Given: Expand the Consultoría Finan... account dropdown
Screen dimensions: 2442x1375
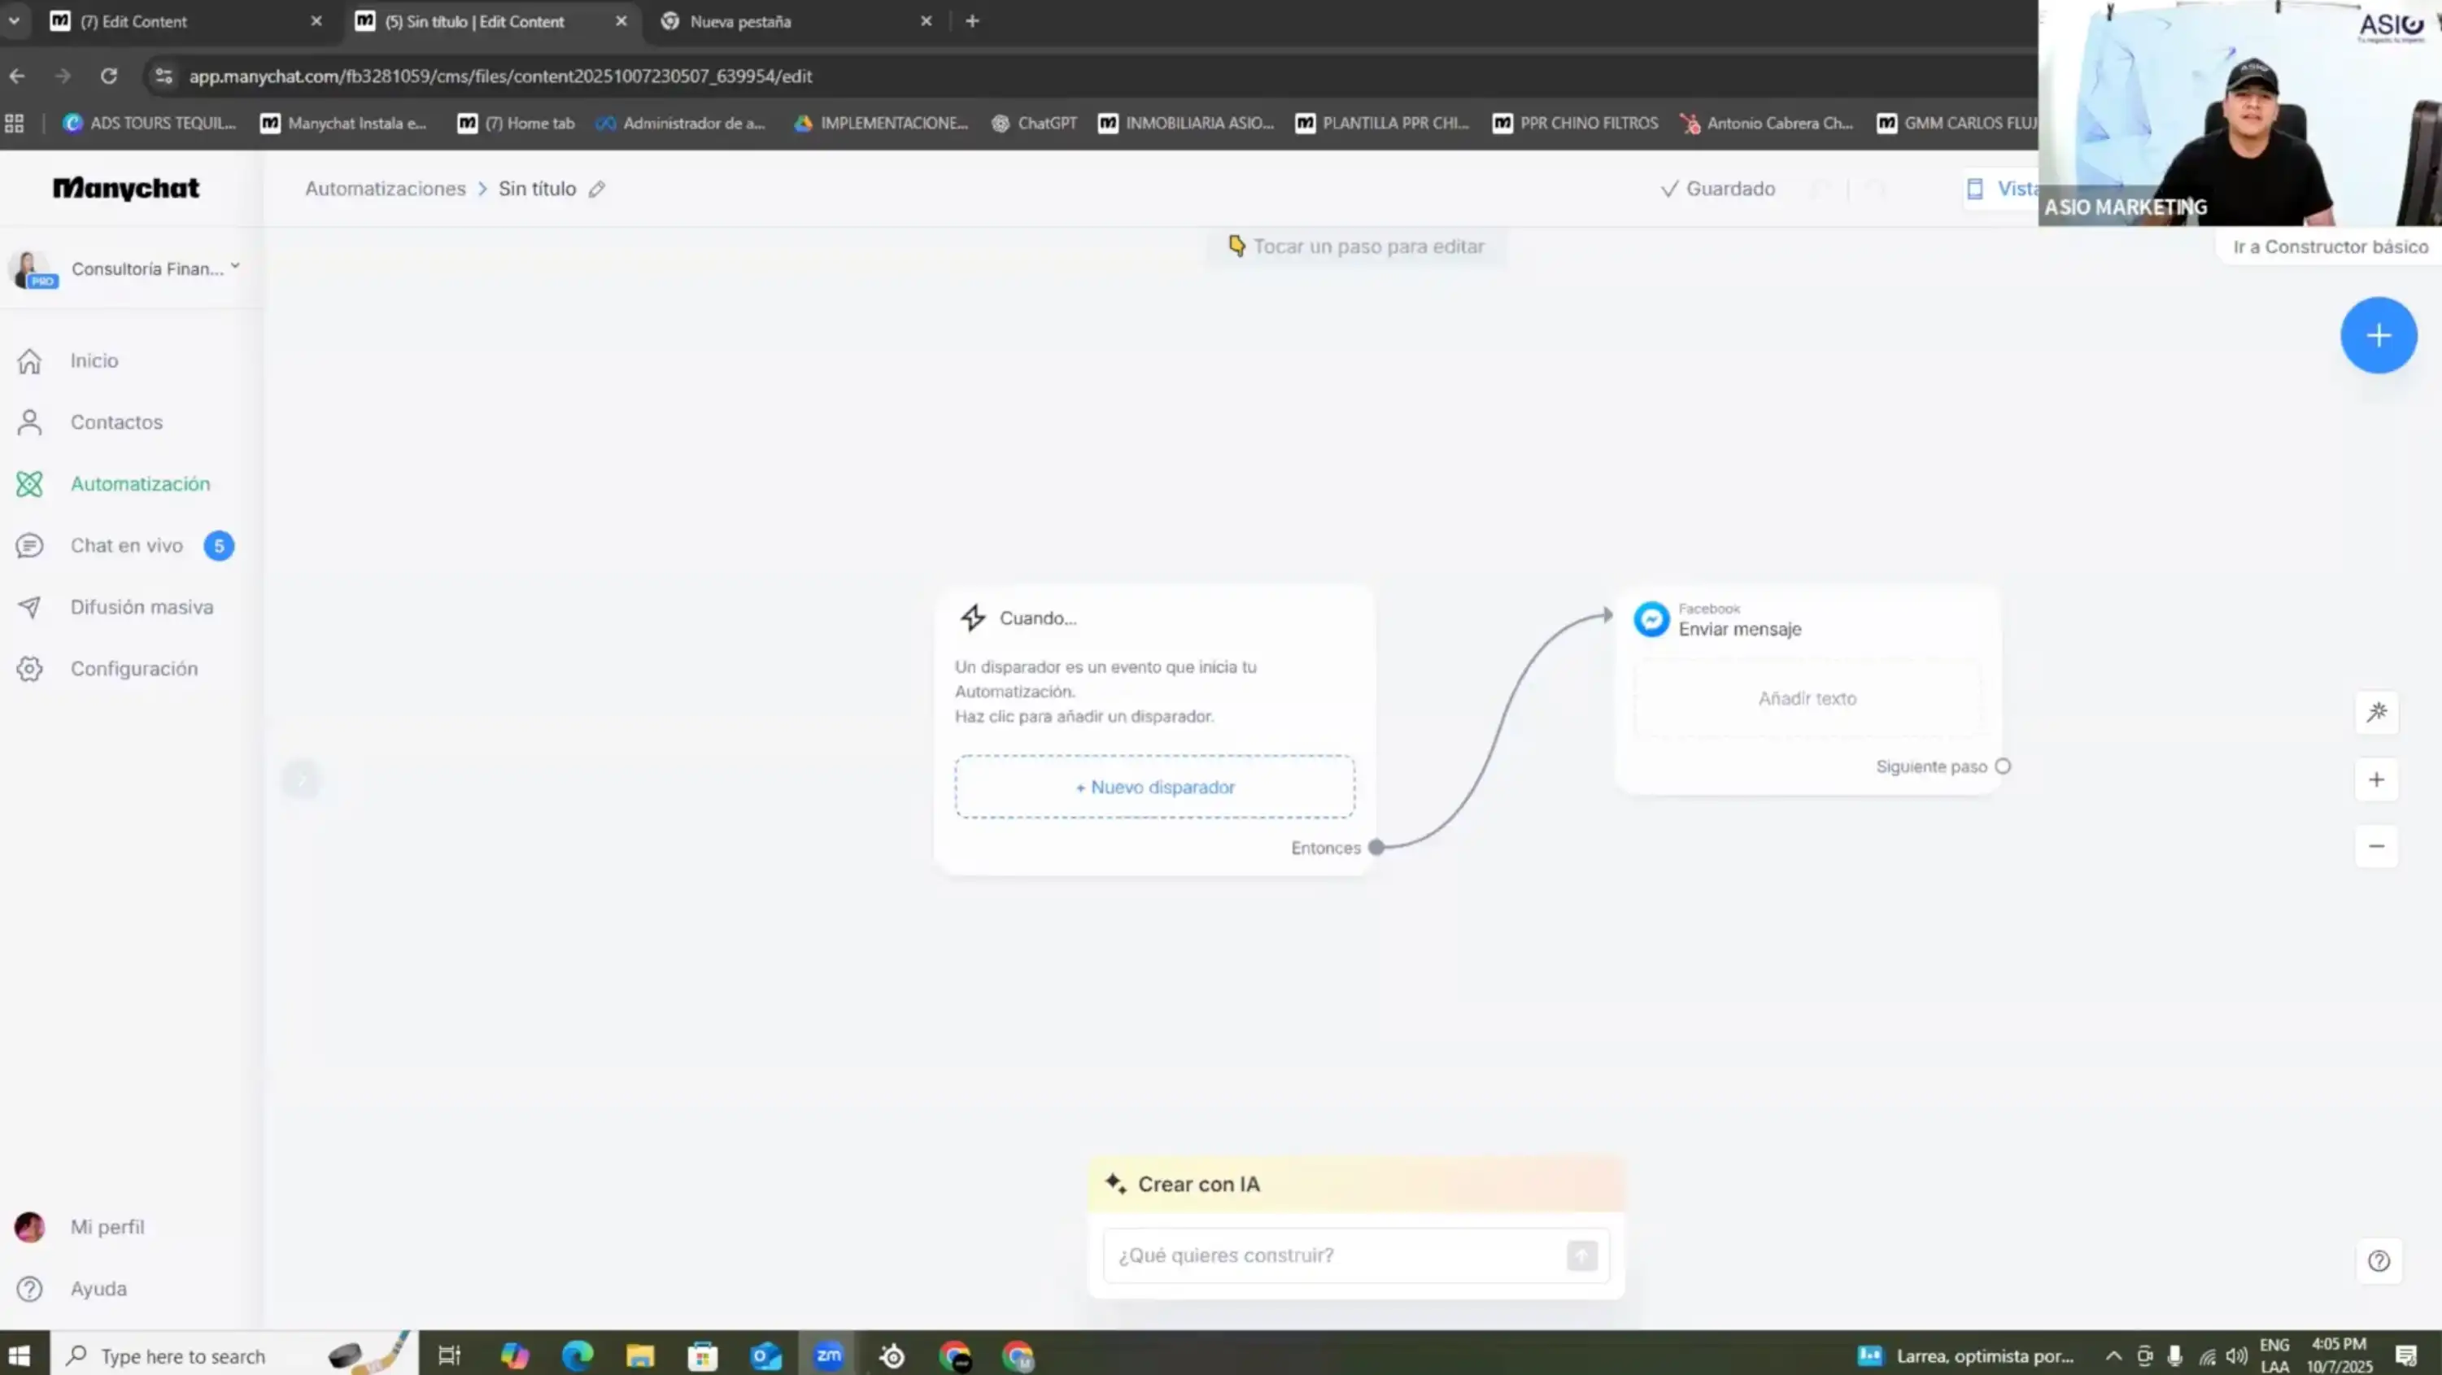Looking at the screenshot, I should click(235, 268).
